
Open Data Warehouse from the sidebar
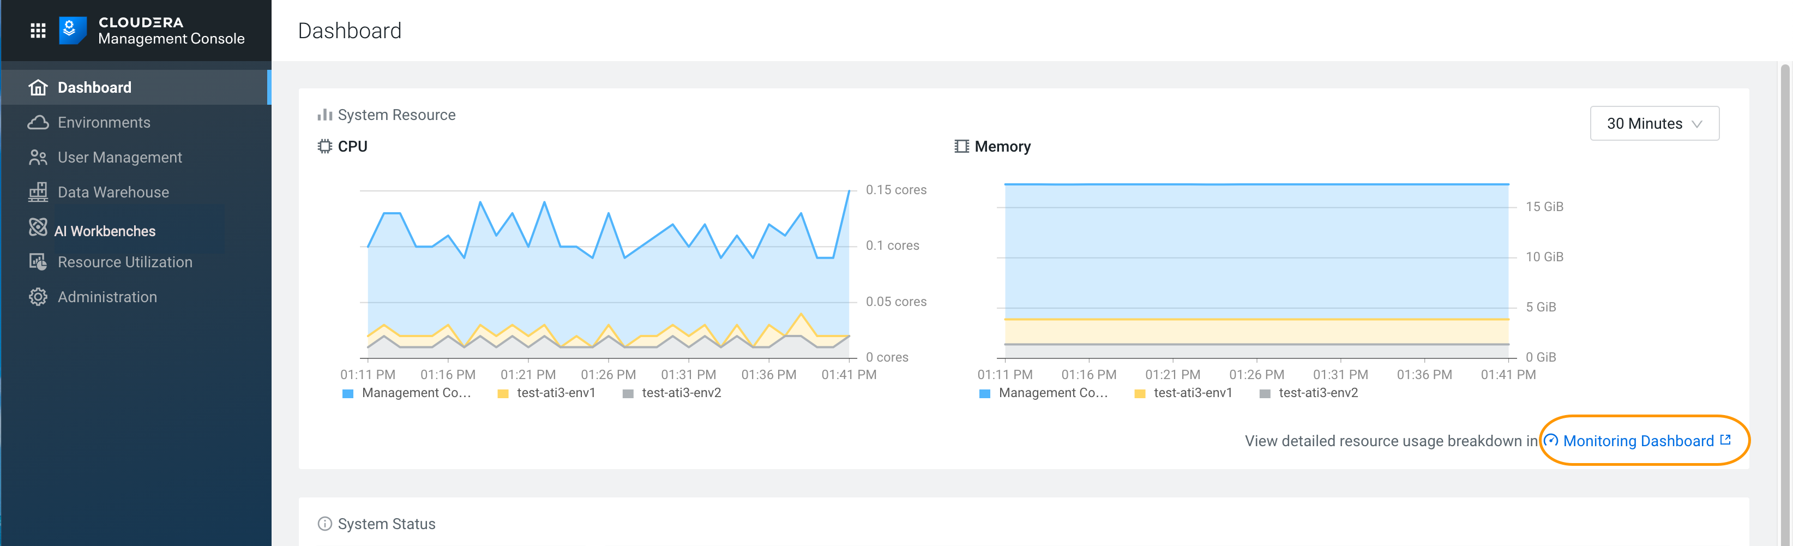[x=113, y=192]
